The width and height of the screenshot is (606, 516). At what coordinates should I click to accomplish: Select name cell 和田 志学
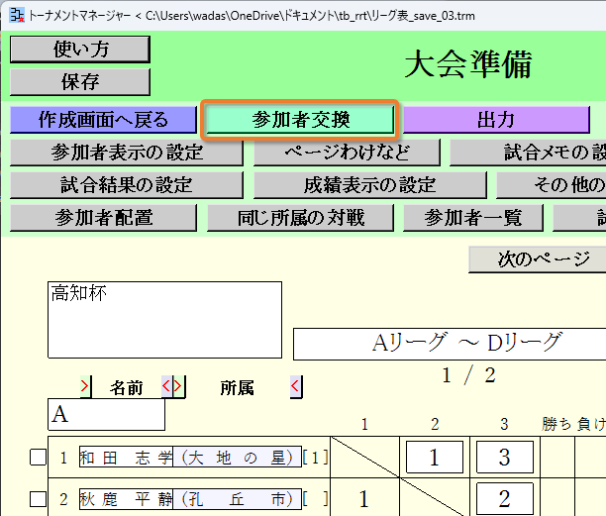[126, 458]
